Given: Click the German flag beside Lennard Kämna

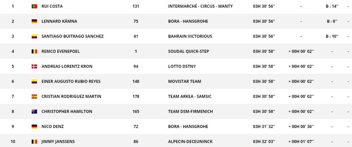Looking at the screenshot, I should pyautogui.click(x=34, y=22).
